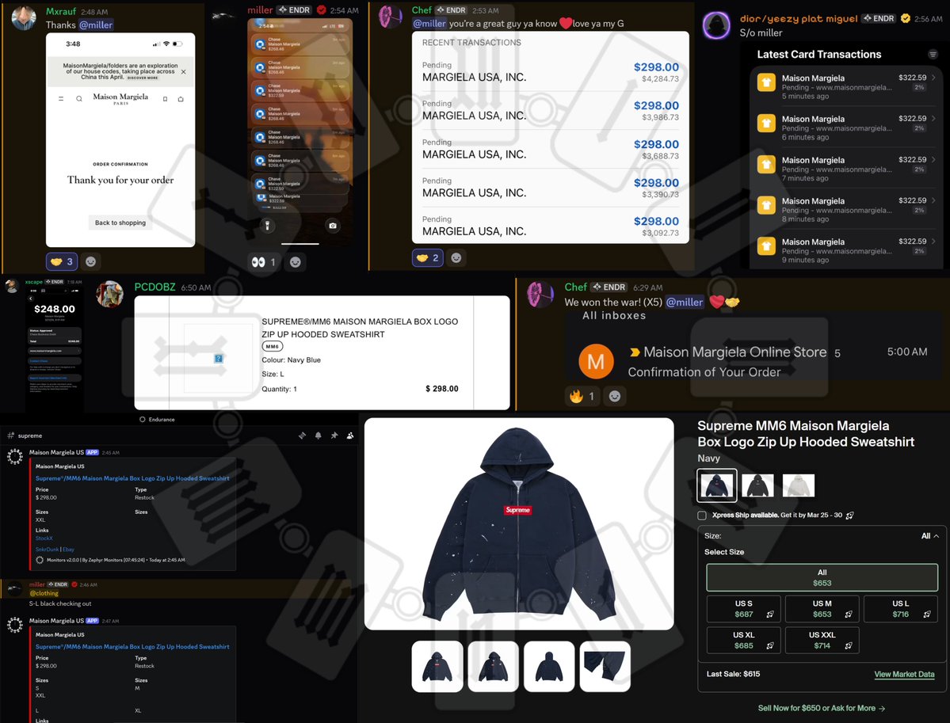The height and width of the screenshot is (723, 950).
Task: Tap search magnifier on Maison Margiela mobile page
Action: [78, 99]
